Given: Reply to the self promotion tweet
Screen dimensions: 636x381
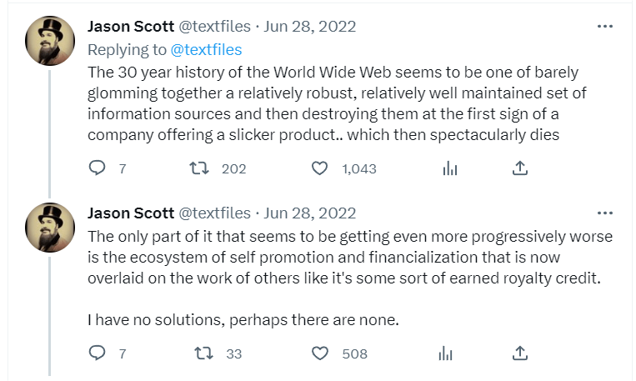Looking at the screenshot, I should point(98,353).
